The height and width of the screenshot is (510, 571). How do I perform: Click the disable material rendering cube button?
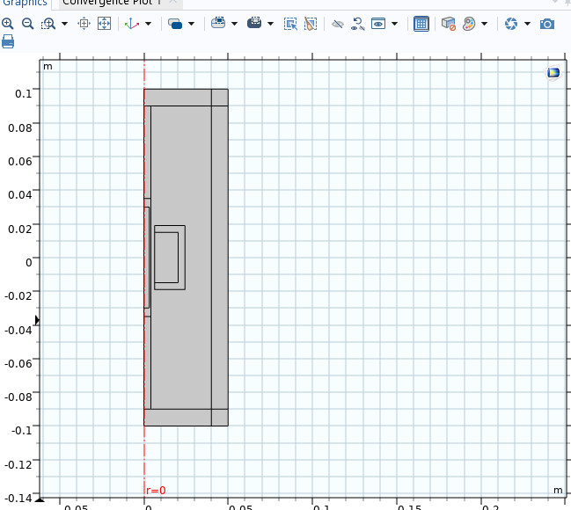tap(449, 24)
